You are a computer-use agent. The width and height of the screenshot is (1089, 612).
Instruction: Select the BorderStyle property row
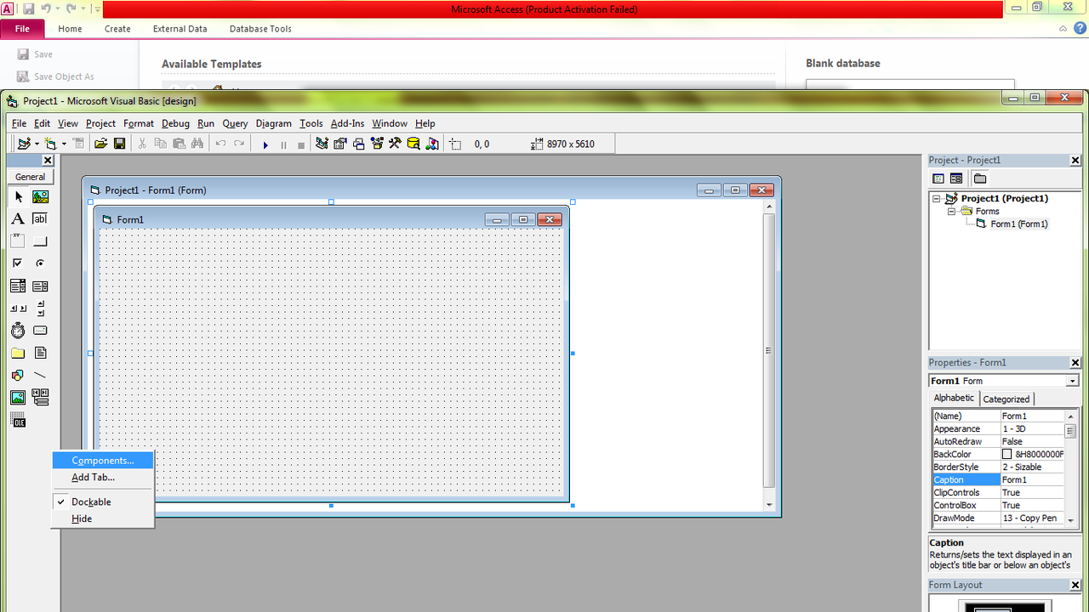[998, 467]
